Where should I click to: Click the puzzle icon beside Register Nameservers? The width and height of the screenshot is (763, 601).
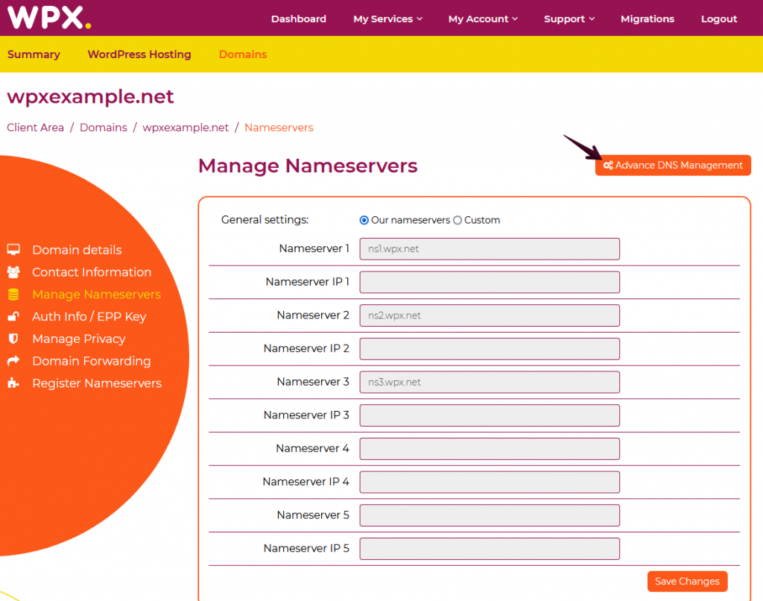coord(13,383)
